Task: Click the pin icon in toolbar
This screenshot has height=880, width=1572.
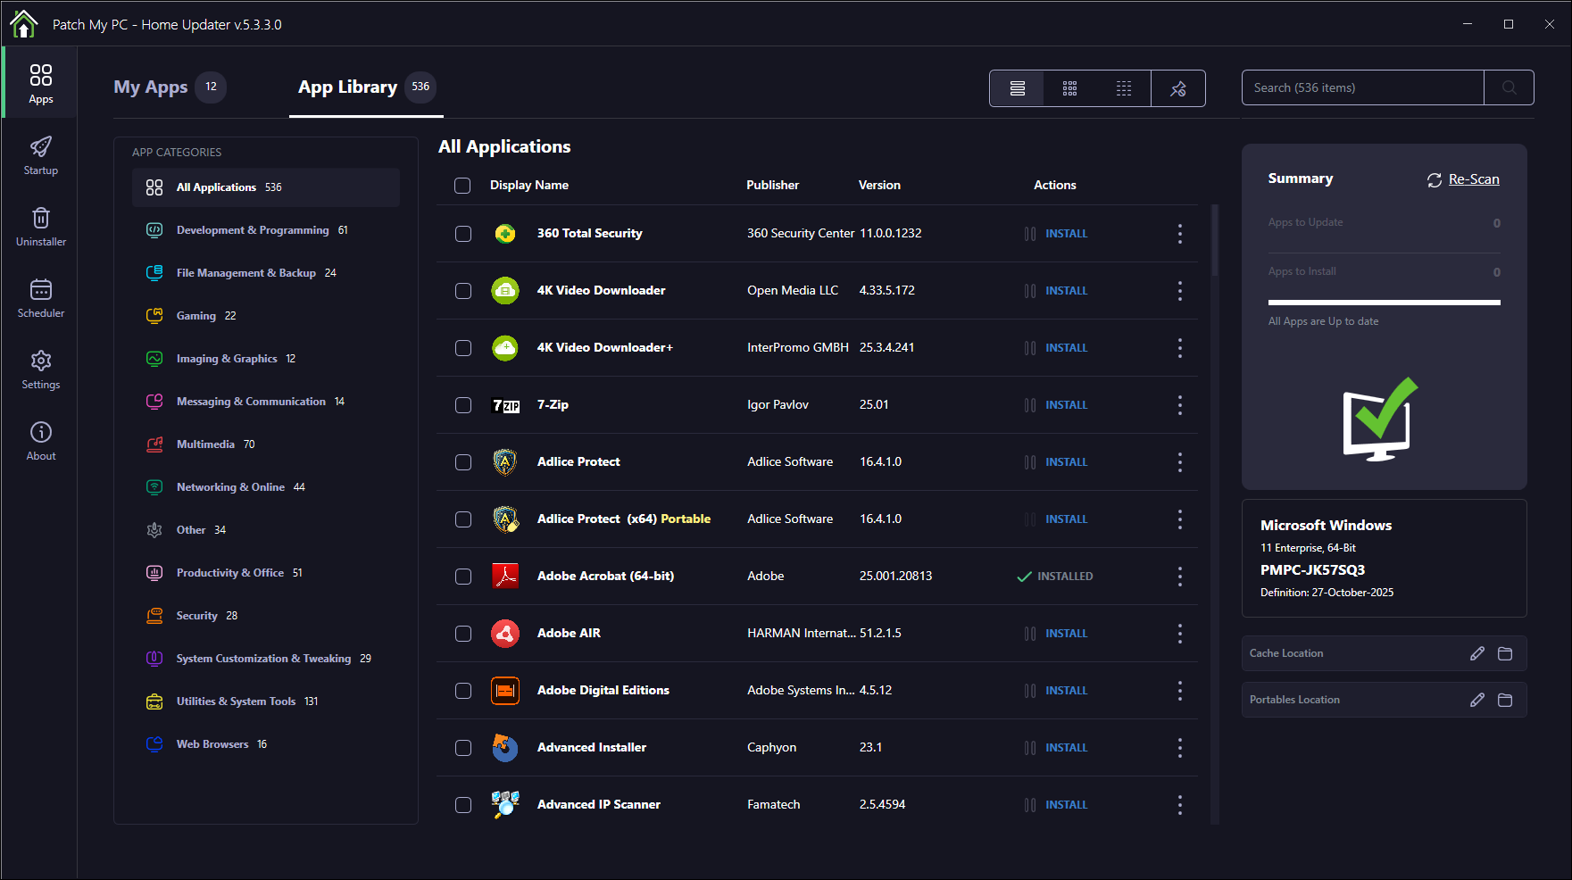Action: coord(1177,88)
